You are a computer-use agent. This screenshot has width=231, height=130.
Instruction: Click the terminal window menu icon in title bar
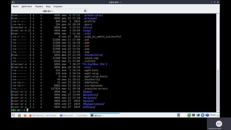click(x=13, y=2)
